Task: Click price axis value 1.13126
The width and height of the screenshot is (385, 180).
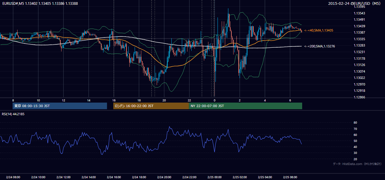Action: point(360,65)
